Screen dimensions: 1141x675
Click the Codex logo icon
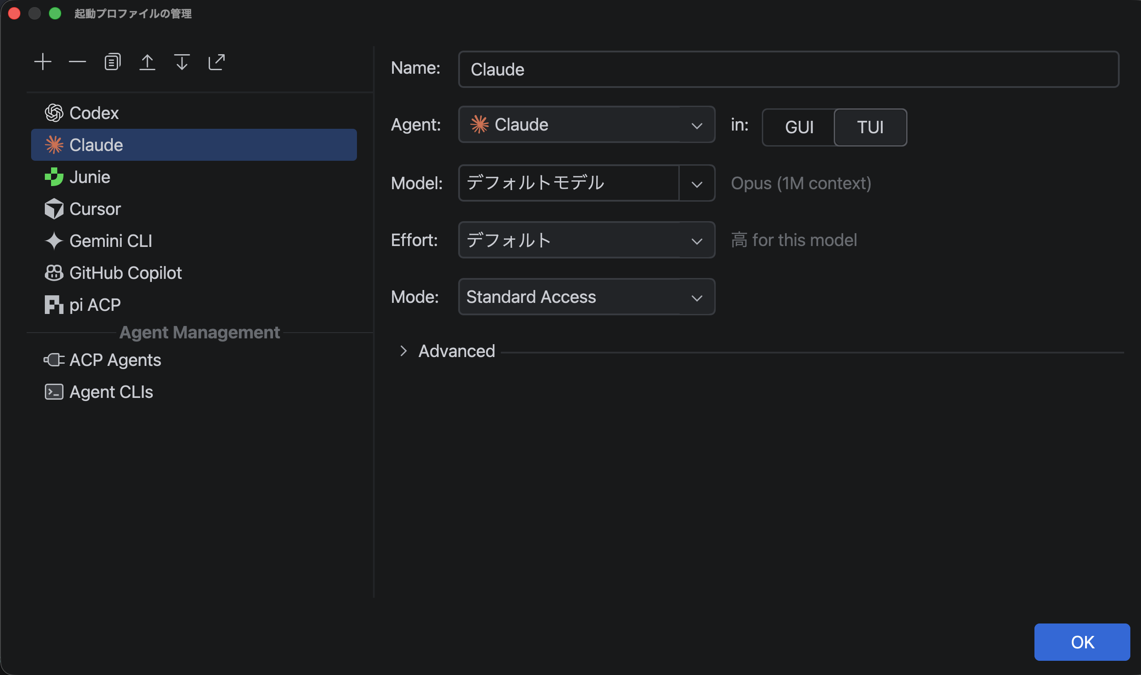pos(54,113)
